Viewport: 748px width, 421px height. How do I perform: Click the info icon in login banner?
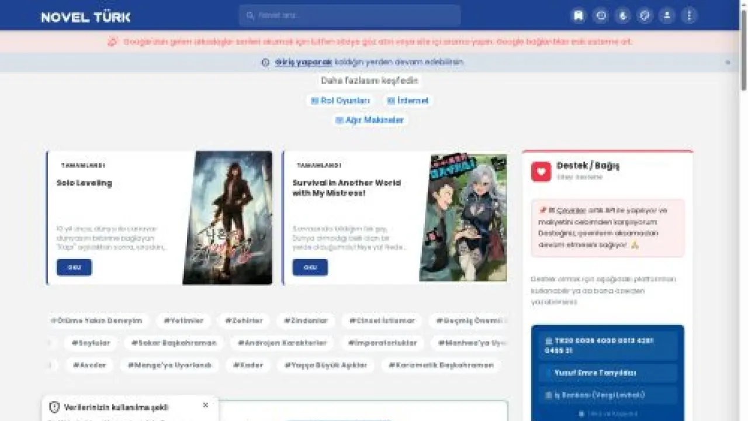(x=265, y=62)
